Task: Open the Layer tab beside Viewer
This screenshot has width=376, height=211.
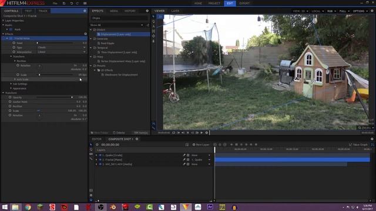Action: pyautogui.click(x=175, y=11)
